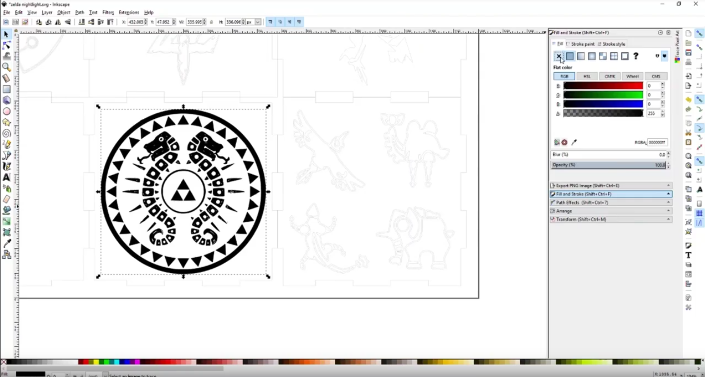
Task: Click Flip vertical icon in tool controls
Action: click(x=68, y=22)
